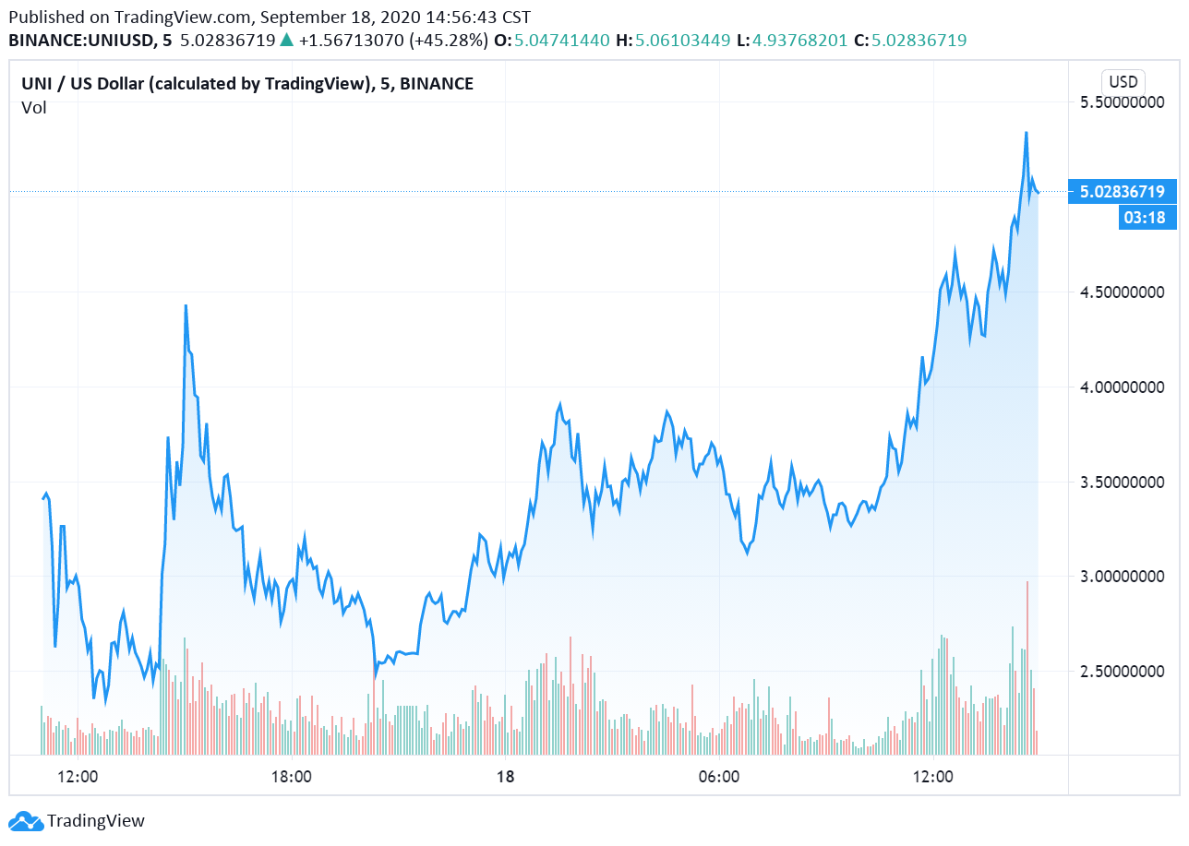The height and width of the screenshot is (846, 1189).
Task: Click the current price tag 5.02836719
Action: point(1123,192)
